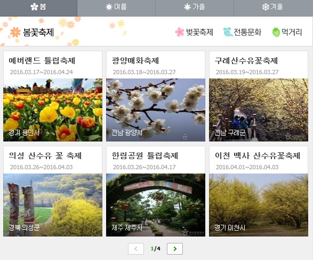313x260 pixels.
Task: Click the 경기 이천시 location label
Action: tap(230, 227)
